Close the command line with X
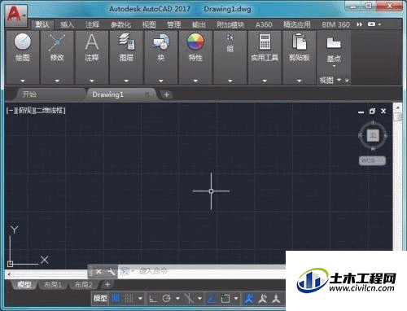 pyautogui.click(x=98, y=271)
